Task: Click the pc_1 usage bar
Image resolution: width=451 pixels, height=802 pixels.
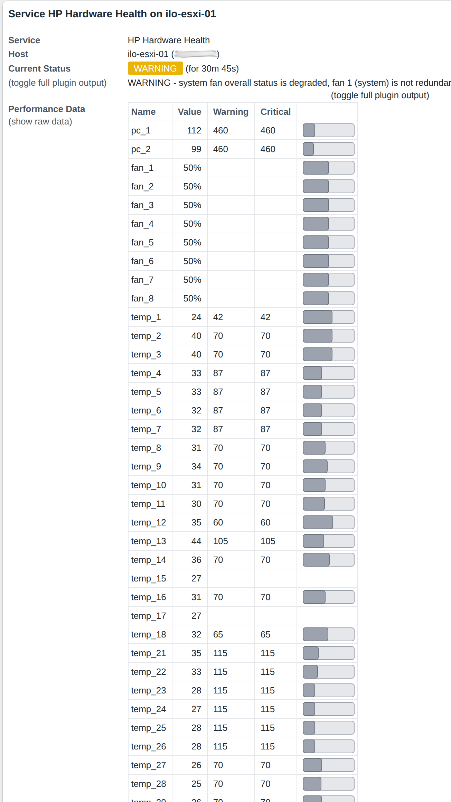Action: (328, 130)
